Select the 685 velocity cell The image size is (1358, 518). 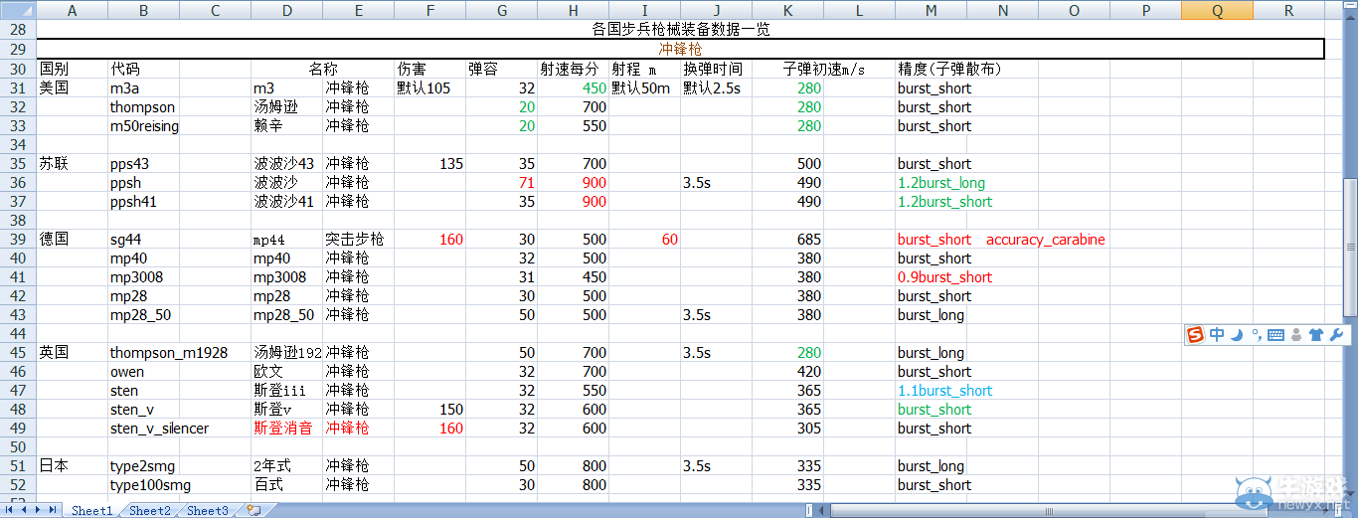tap(787, 240)
